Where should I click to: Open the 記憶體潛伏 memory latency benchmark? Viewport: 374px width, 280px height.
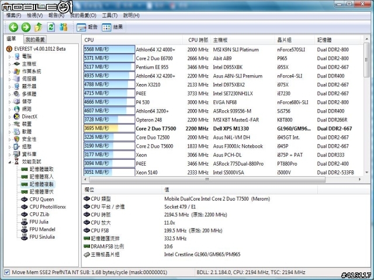(x=37, y=192)
